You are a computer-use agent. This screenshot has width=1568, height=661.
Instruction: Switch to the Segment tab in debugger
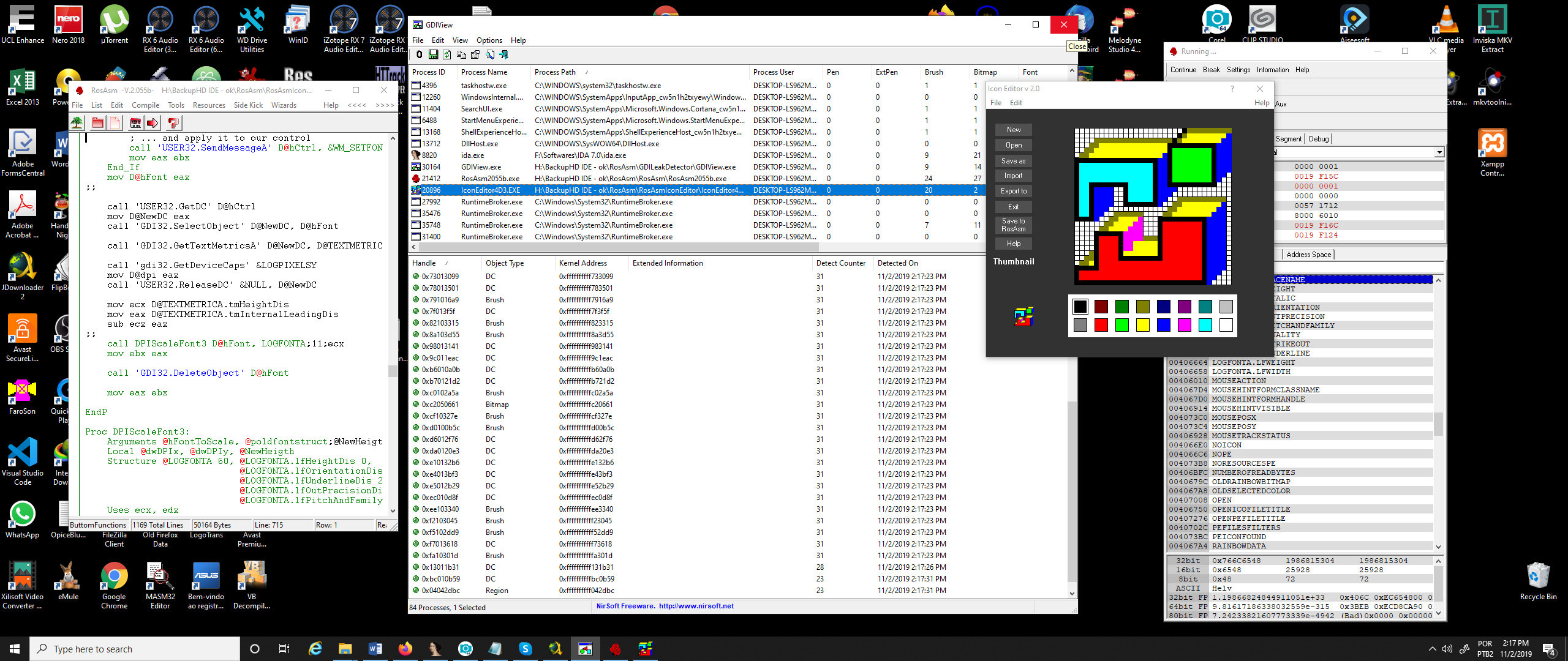[x=1289, y=139]
